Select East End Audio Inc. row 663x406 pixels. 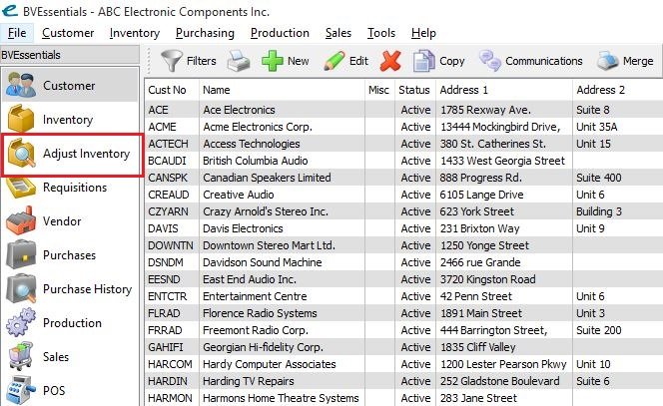(403, 279)
